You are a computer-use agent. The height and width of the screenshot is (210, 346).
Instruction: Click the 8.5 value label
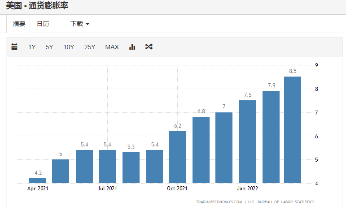(x=293, y=71)
